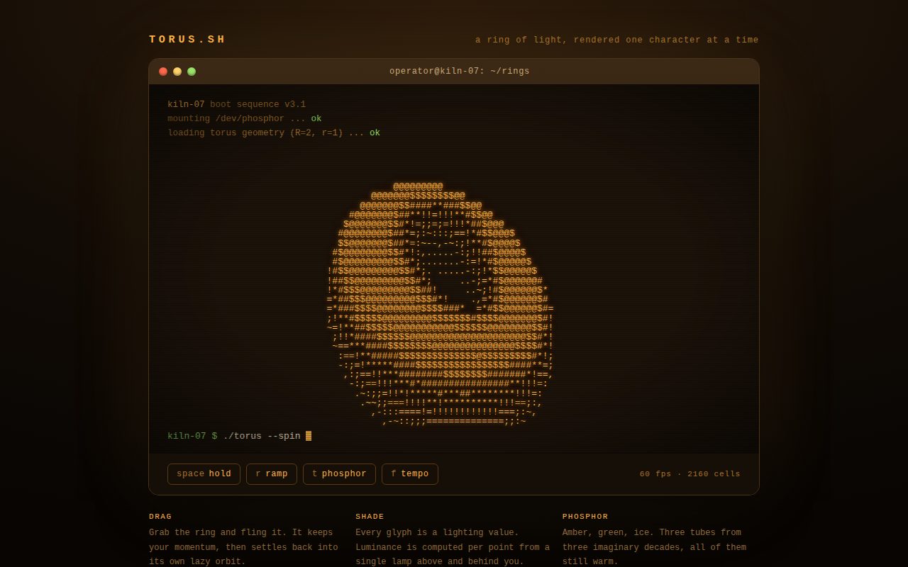Image resolution: width=908 pixels, height=567 pixels.
Task: Click the 'kiln-07 boot sequence v3.1' line
Action: (237, 104)
